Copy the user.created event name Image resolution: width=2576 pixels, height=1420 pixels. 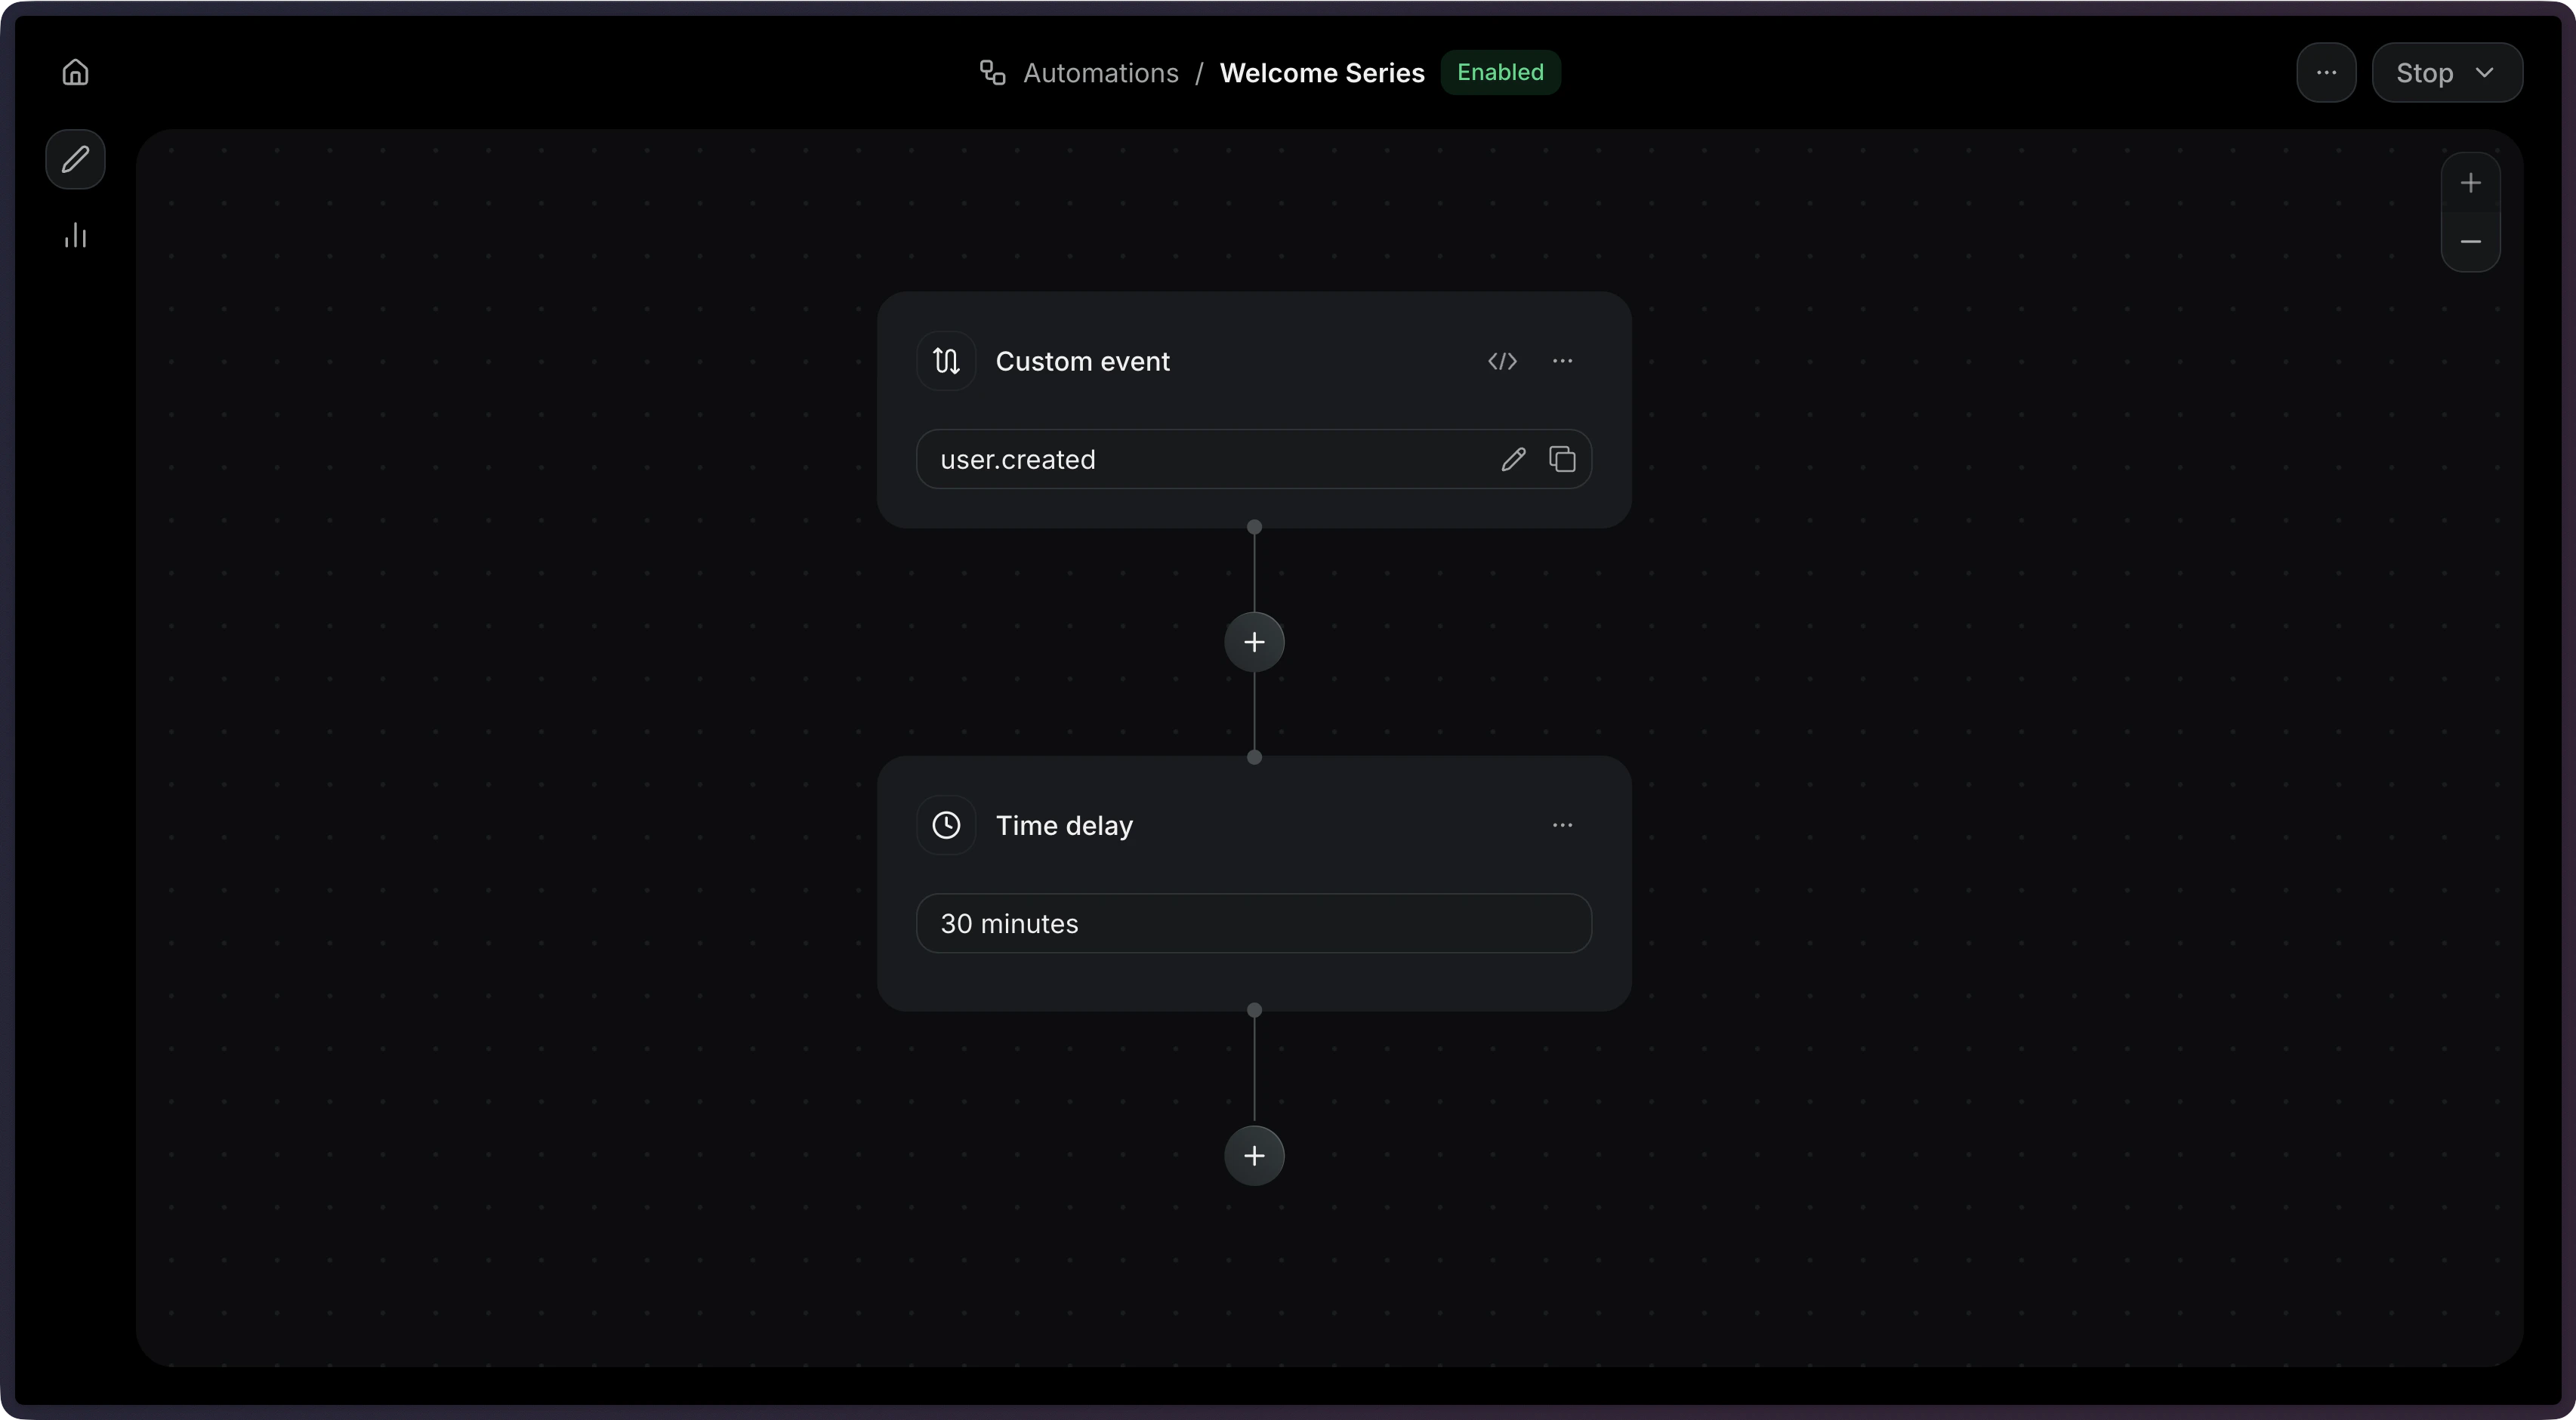tap(1562, 460)
